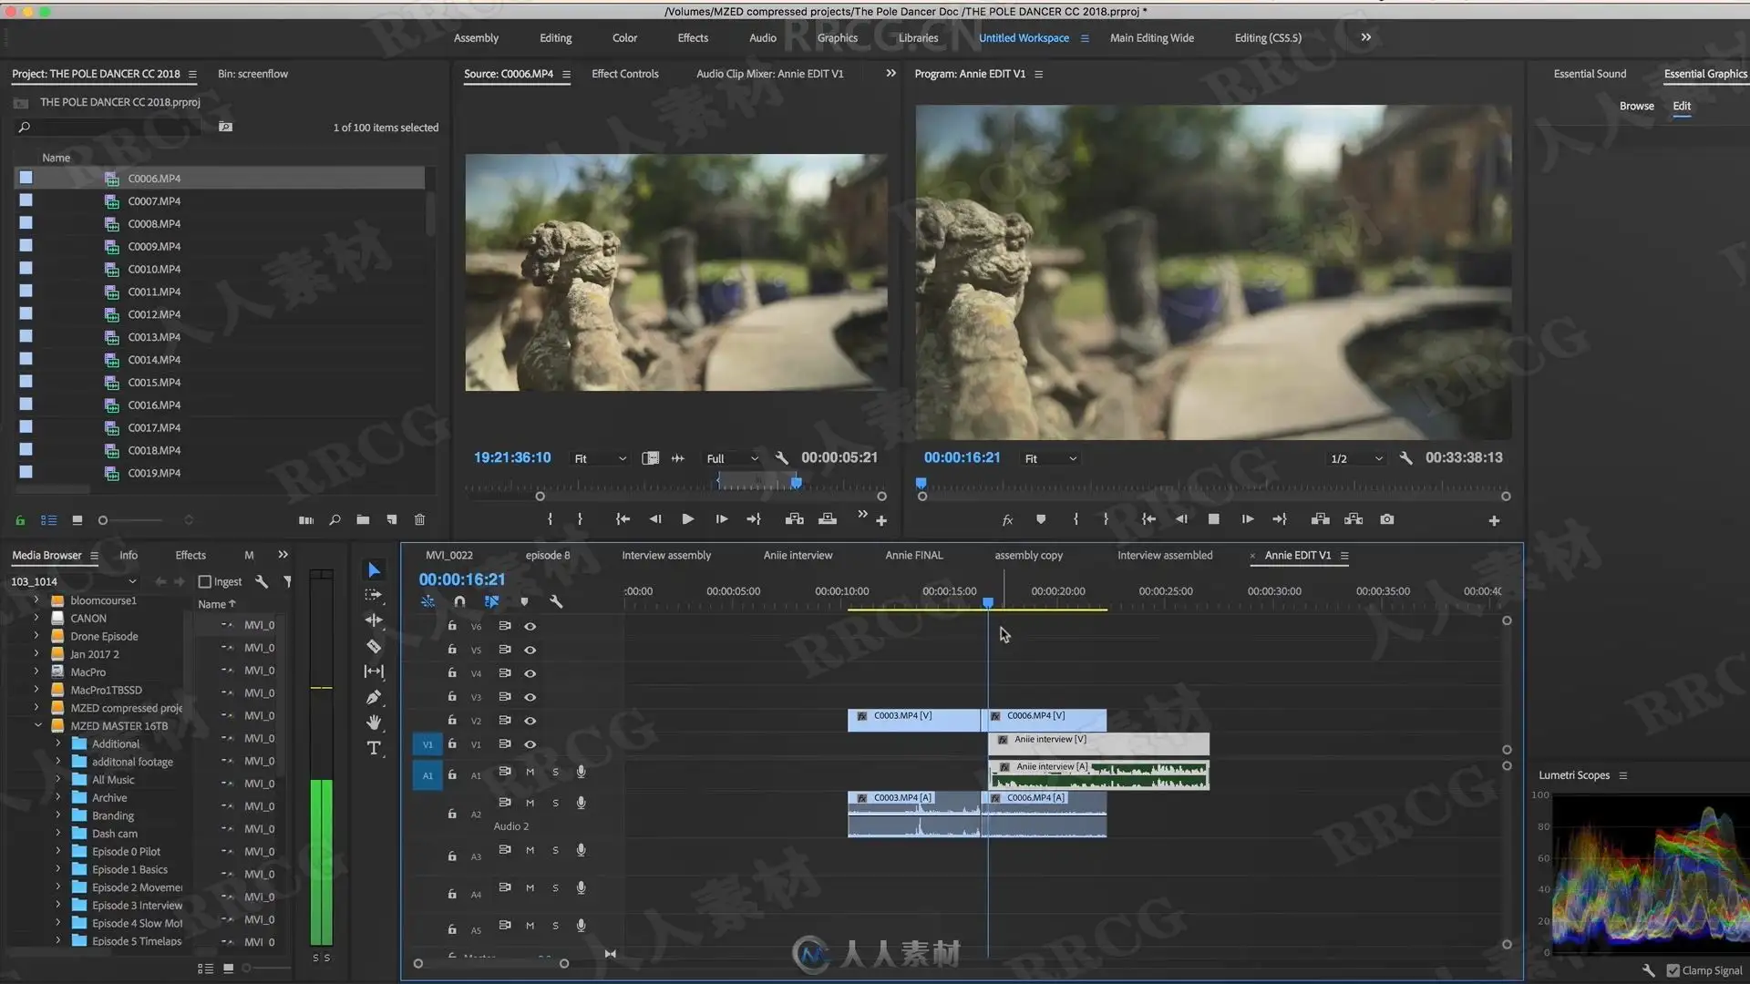This screenshot has height=984, width=1750.
Task: Select the Type tool
Action: coord(374,748)
